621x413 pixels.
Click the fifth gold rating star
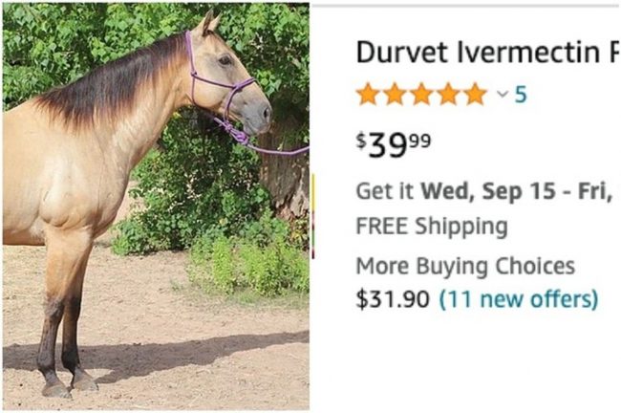click(475, 94)
